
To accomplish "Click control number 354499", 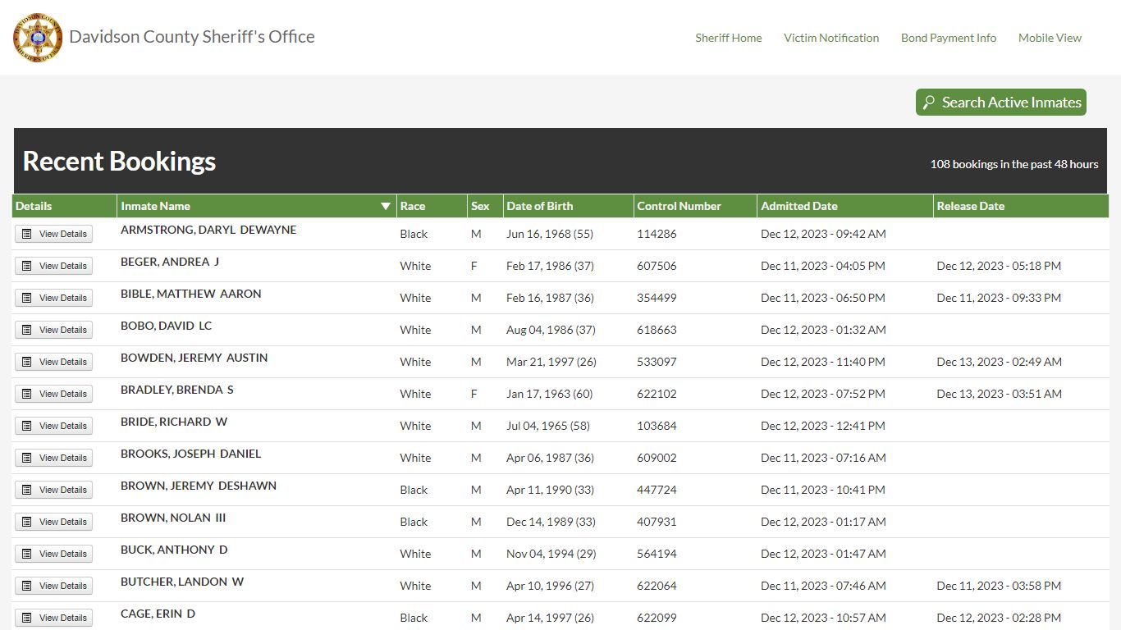I will pyautogui.click(x=657, y=298).
